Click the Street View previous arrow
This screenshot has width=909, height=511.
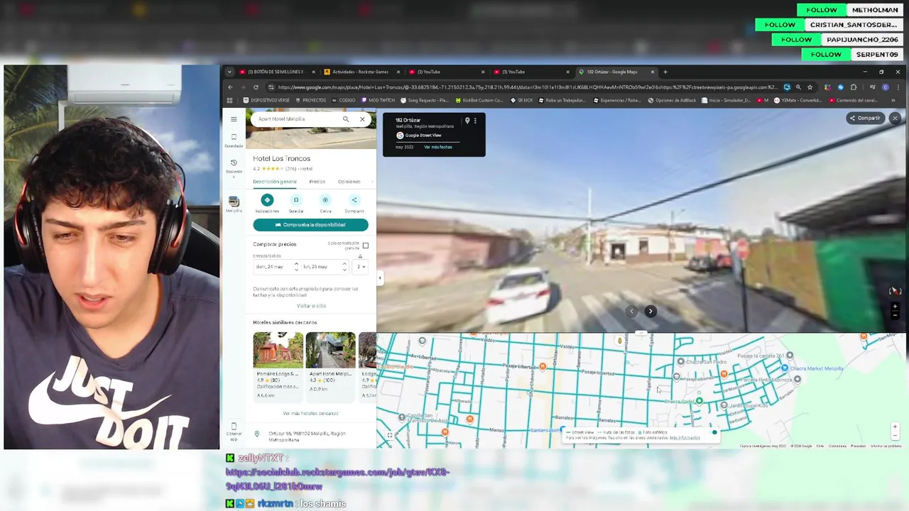[632, 311]
